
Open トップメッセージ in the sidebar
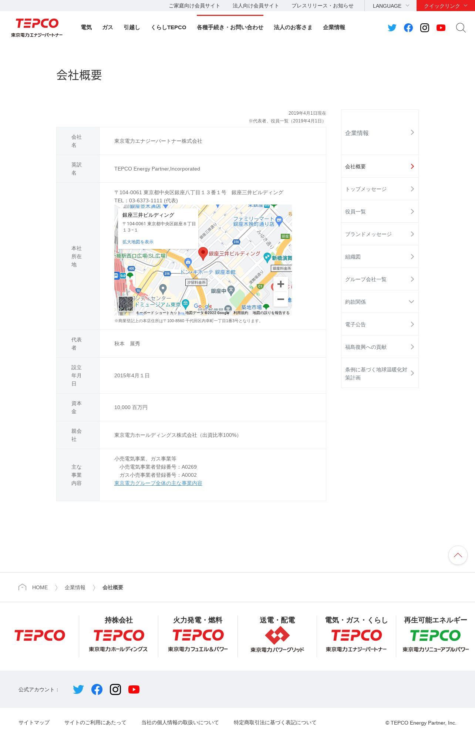tap(380, 189)
